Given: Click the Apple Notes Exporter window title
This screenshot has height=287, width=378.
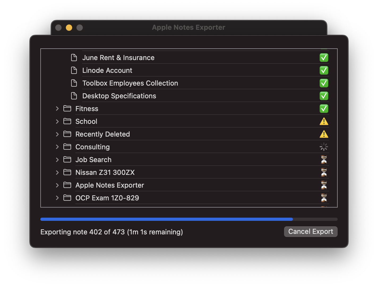Looking at the screenshot, I should (188, 27).
